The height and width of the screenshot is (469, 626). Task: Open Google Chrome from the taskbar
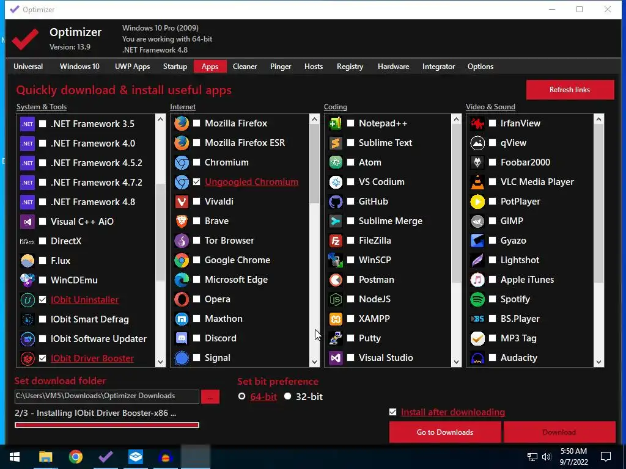coord(75,457)
